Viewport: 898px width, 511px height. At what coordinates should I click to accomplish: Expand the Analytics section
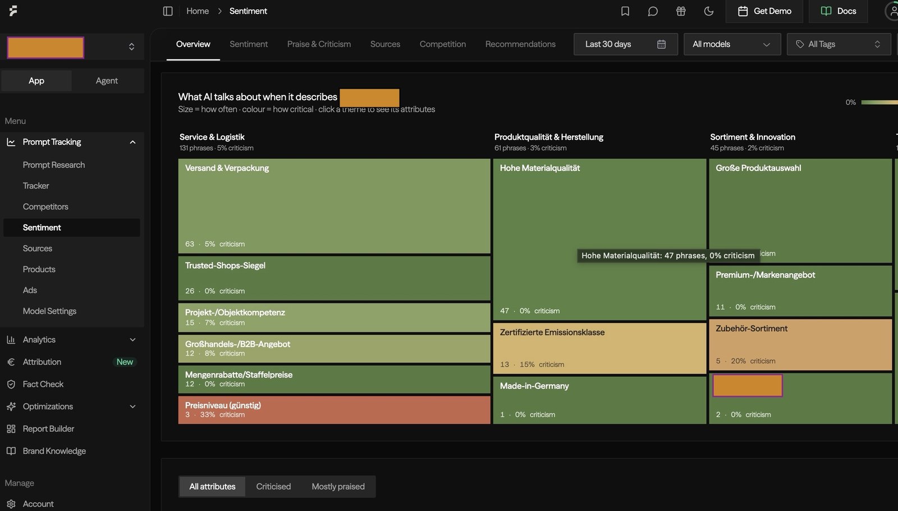[132, 340]
